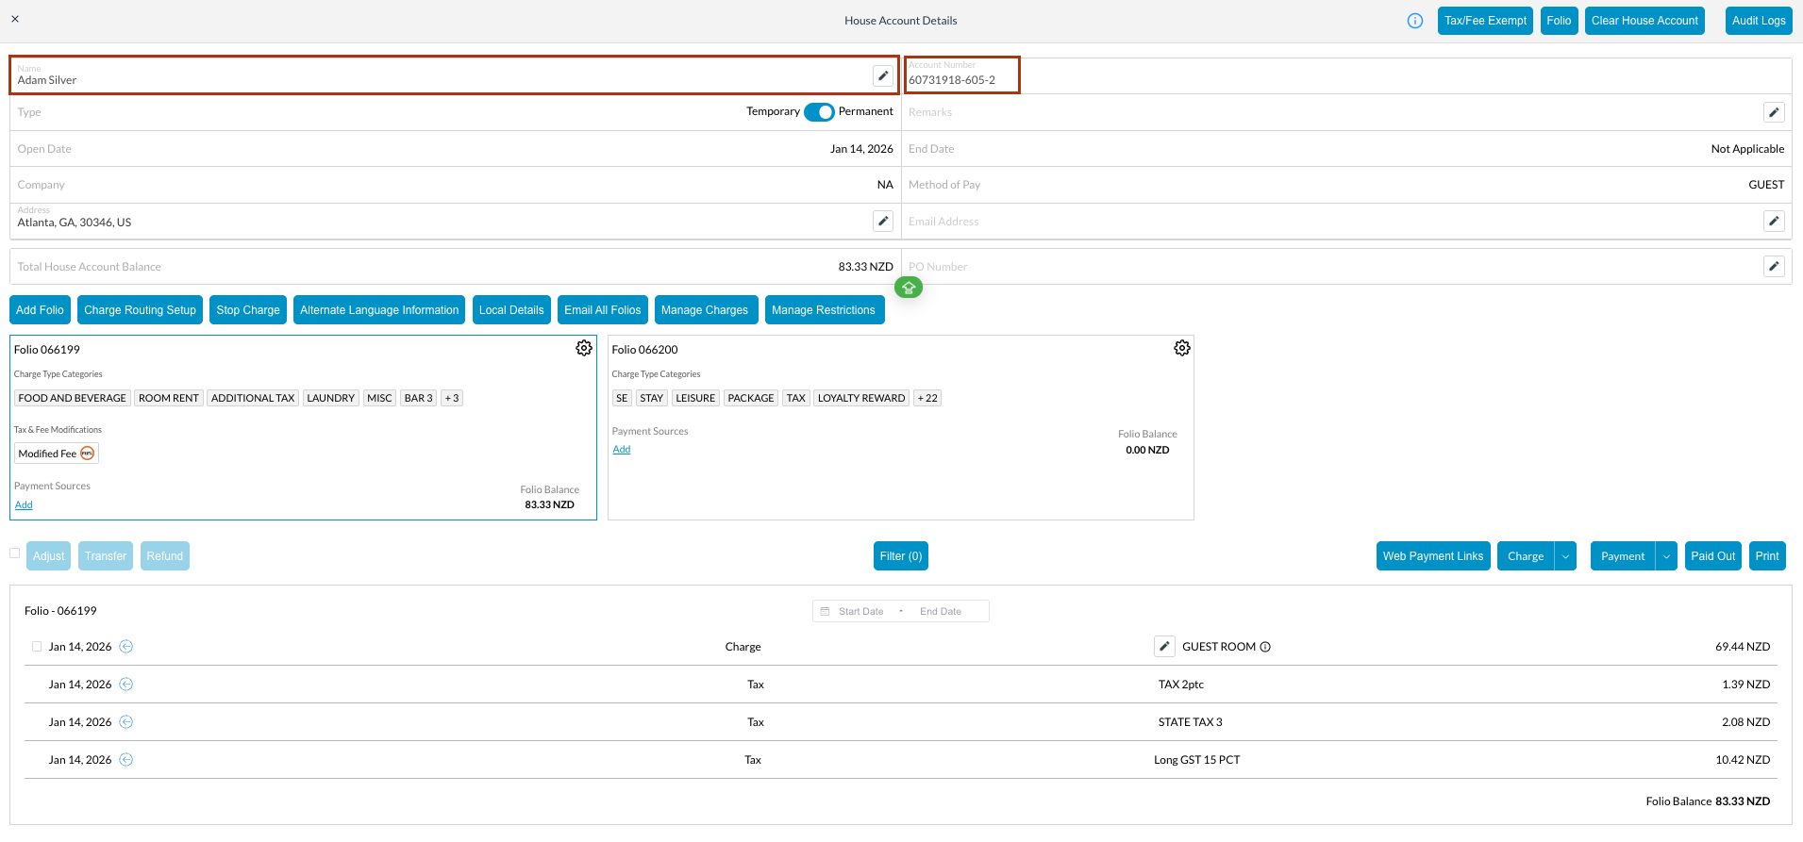Screen dimensions: 1803x842
Task: Check the select-all checkbox beside Adjust
Action: tap(15, 553)
